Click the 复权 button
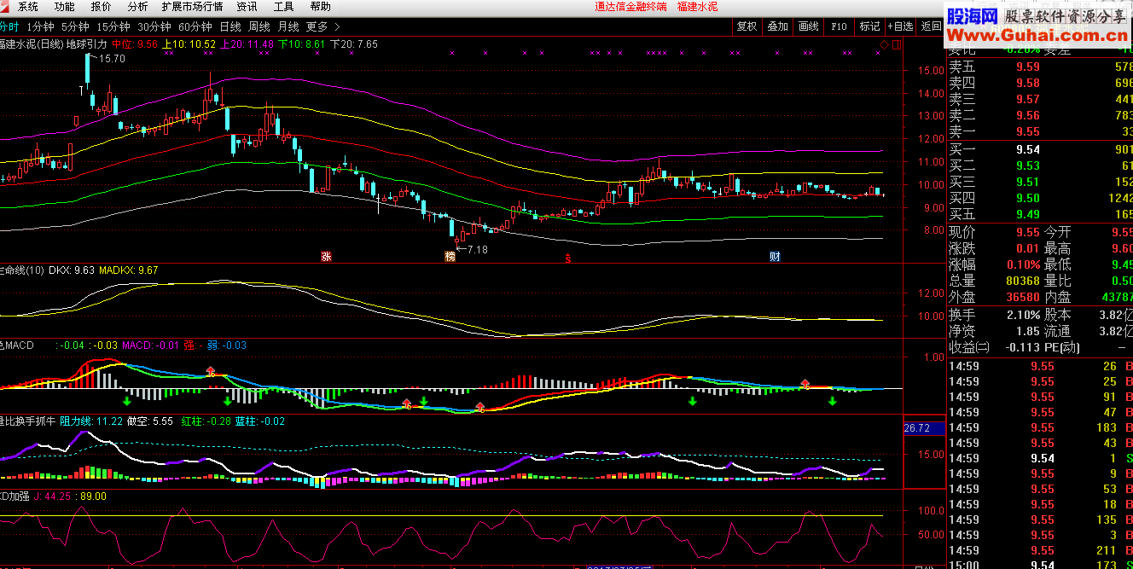 coord(747,26)
